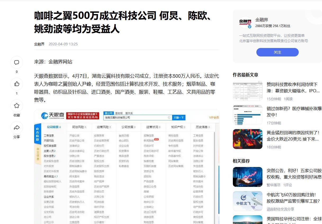Open recommended article 突然公告，利好
The width and height of the screenshot is (322, 224).
tap(294, 174)
